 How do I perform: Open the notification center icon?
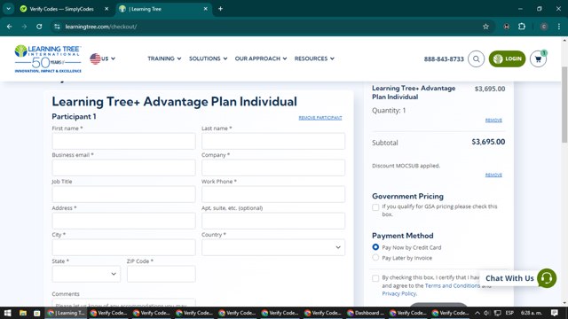click(x=554, y=313)
